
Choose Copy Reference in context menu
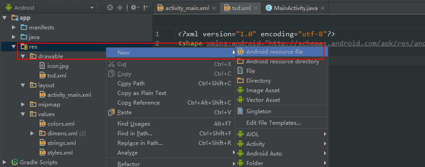171,103
